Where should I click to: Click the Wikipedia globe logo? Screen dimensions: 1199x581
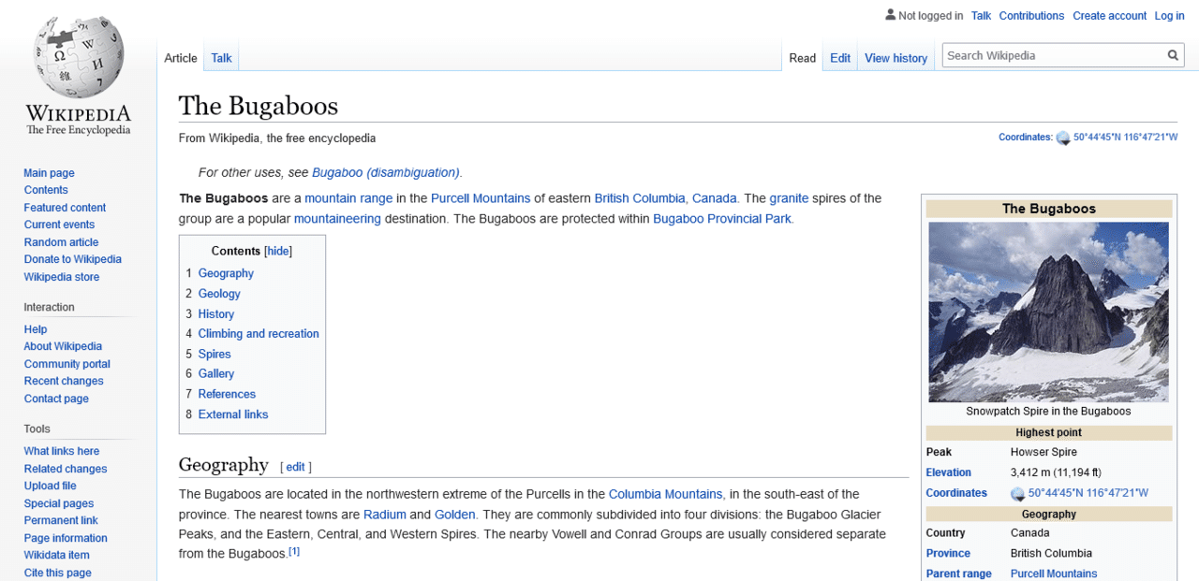tap(78, 58)
